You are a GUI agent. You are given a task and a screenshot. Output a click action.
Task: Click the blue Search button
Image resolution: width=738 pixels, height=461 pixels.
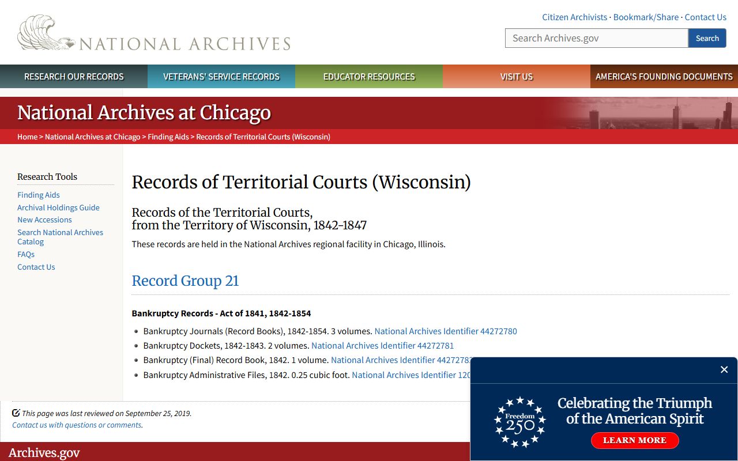[x=707, y=38]
